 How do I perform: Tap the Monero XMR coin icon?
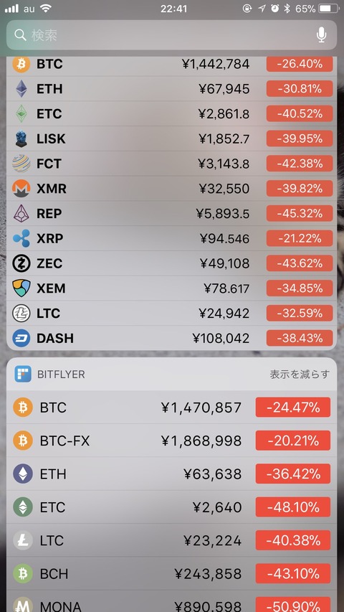pos(21,189)
